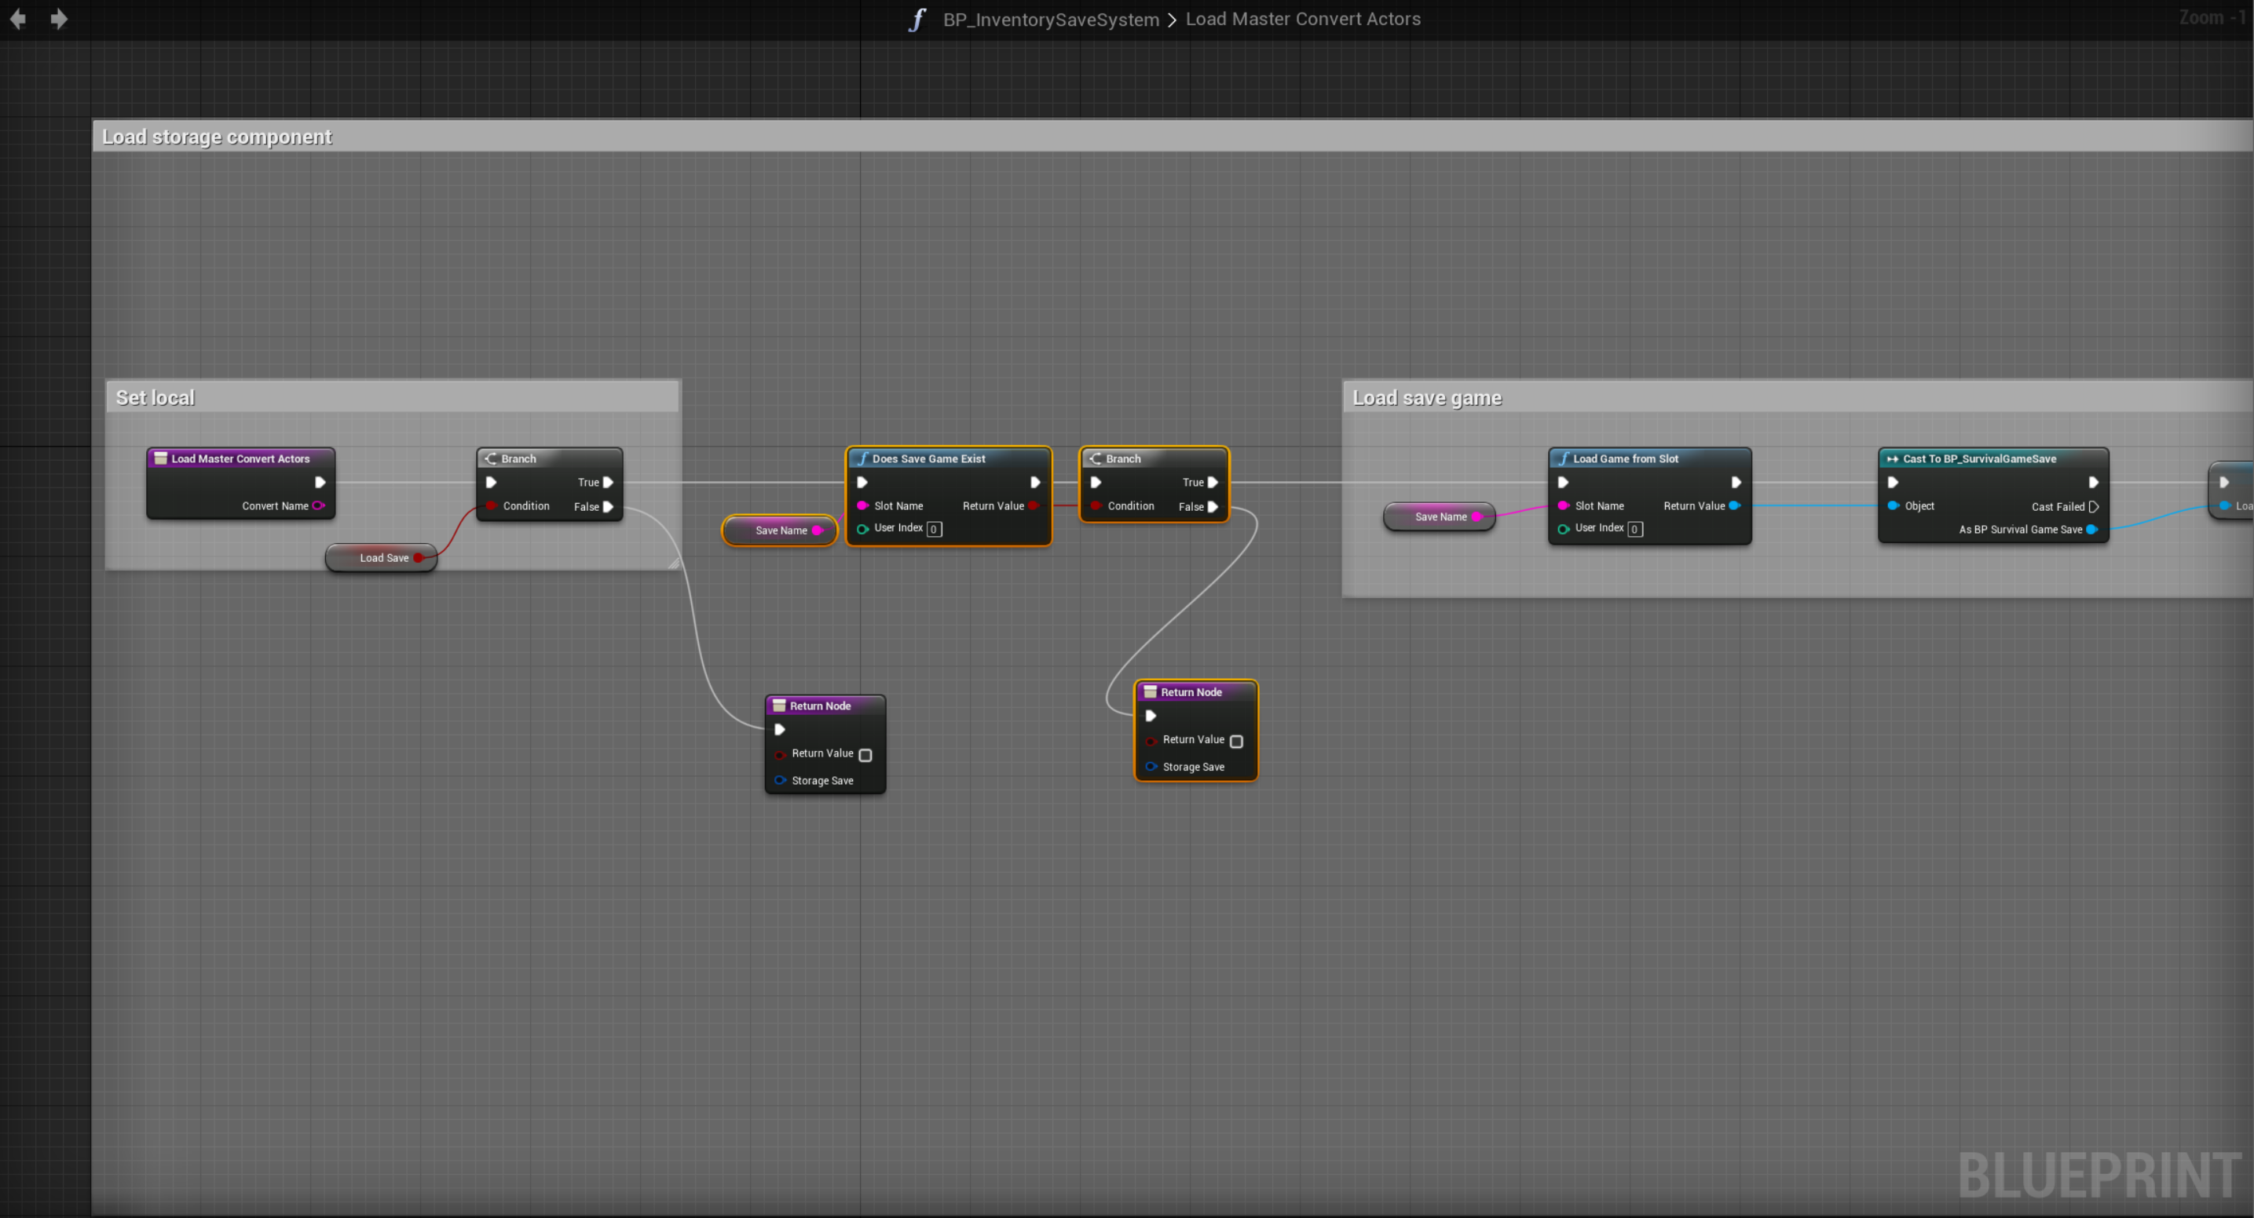Viewport: 2254px width, 1218px height.
Task: Click Load Game from Slot Return Value pin
Action: [1734, 505]
